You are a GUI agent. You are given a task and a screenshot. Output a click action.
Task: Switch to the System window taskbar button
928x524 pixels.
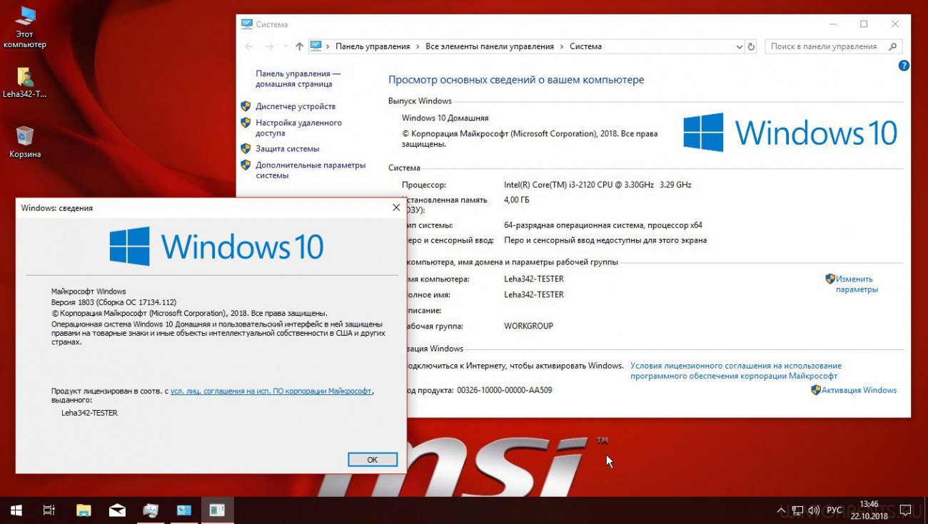coord(184,510)
